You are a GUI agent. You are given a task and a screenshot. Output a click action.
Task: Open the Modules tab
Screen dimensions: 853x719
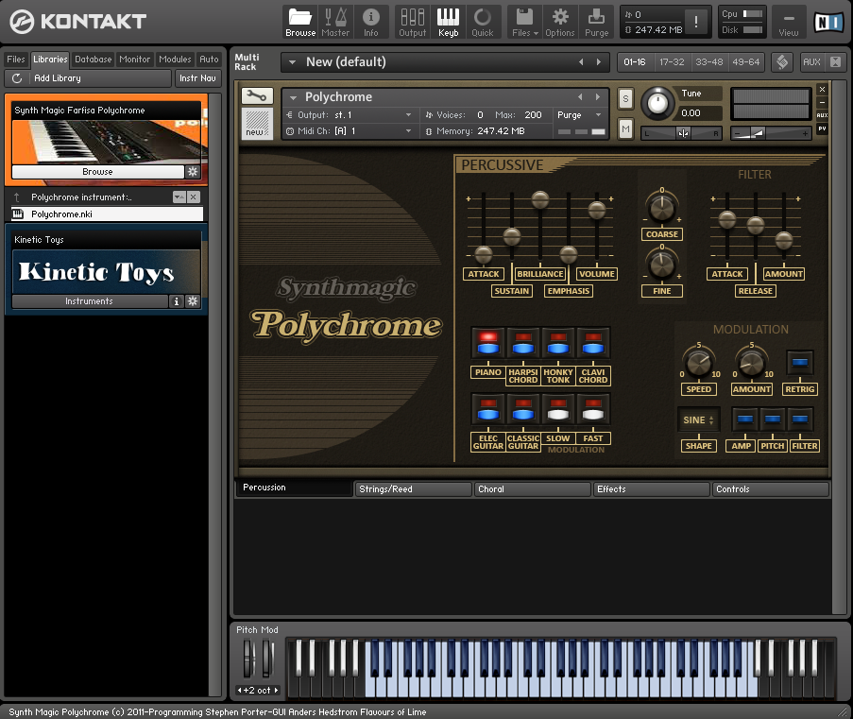click(175, 60)
